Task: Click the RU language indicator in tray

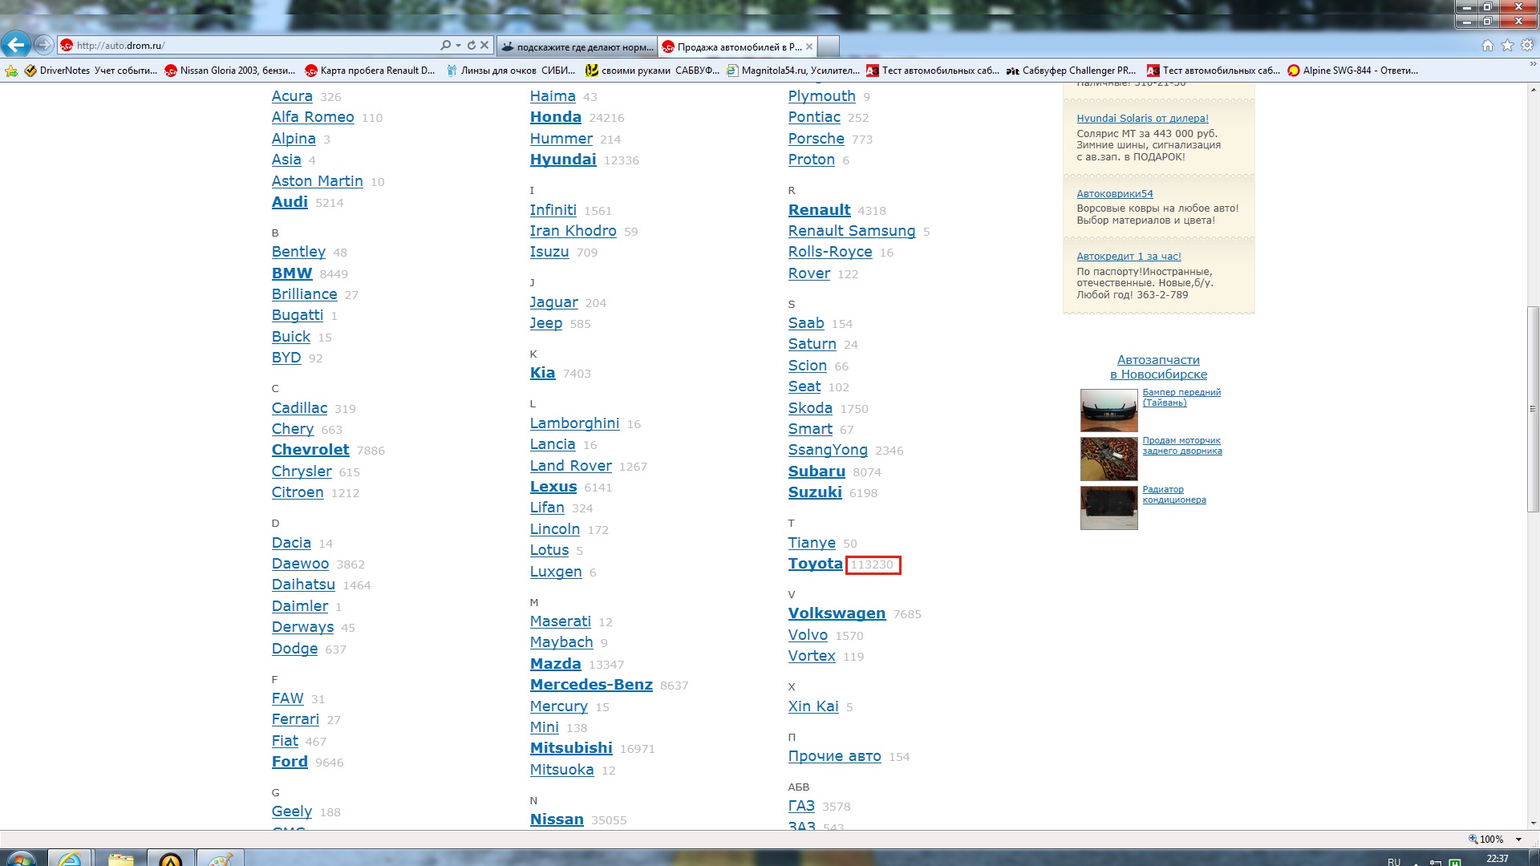Action: [1394, 861]
